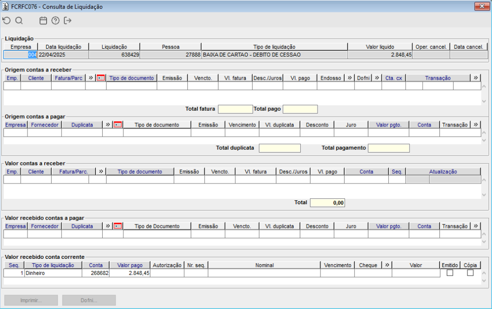This screenshot has height=309, width=492.
Task: Expand columns after Transação in Origem contas a pagar
Action: click(476, 124)
